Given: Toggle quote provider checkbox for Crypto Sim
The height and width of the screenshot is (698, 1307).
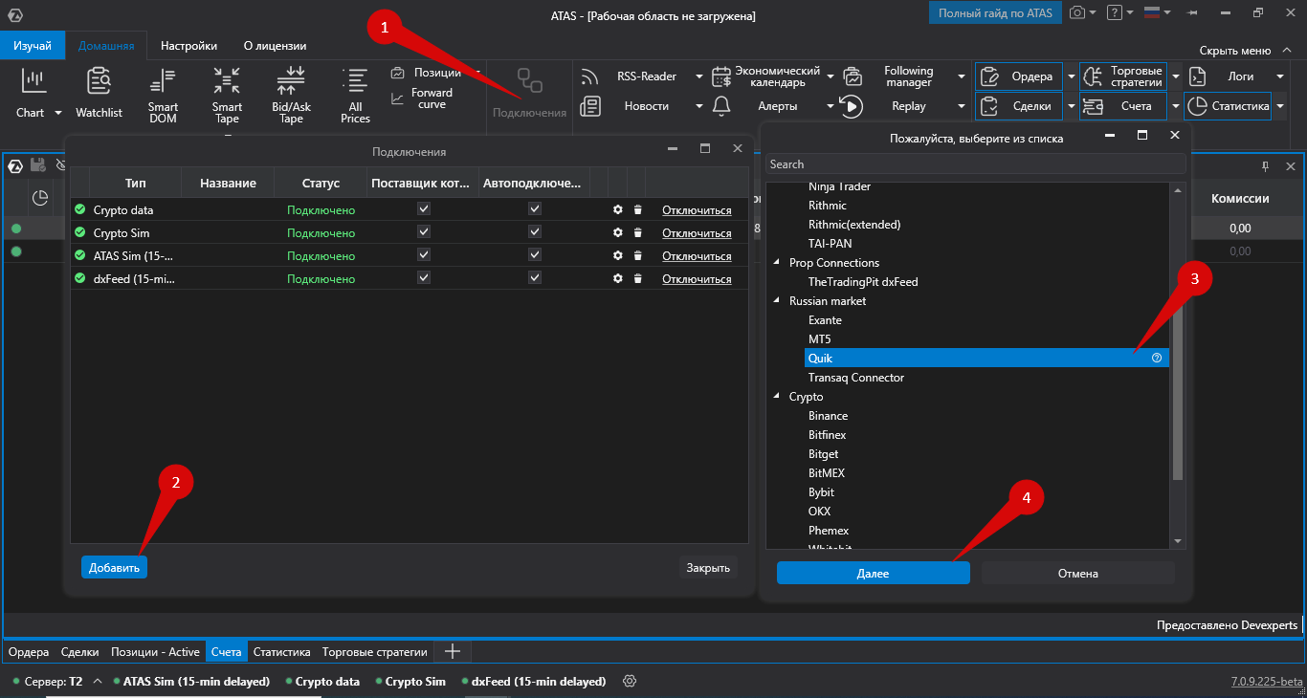Looking at the screenshot, I should pyautogui.click(x=424, y=231).
